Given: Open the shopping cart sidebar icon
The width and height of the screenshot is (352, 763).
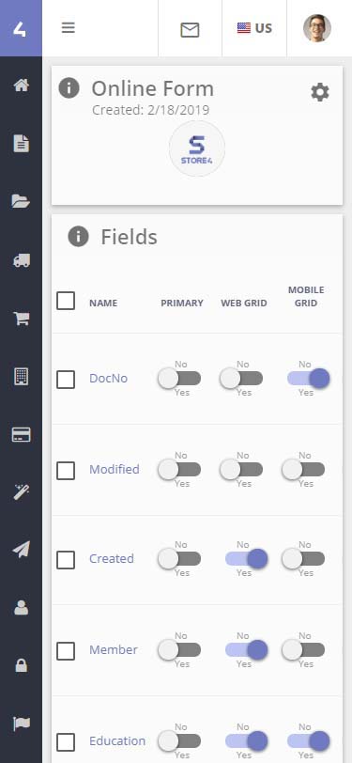Looking at the screenshot, I should click(x=21, y=319).
